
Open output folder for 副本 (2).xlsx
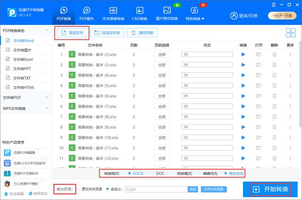click(259, 54)
